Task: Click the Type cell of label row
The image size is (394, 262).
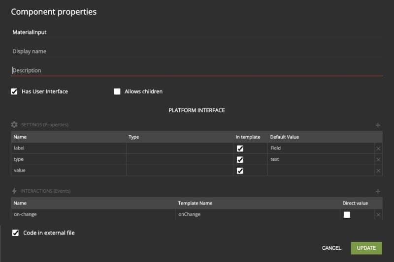Action: tap(179, 148)
